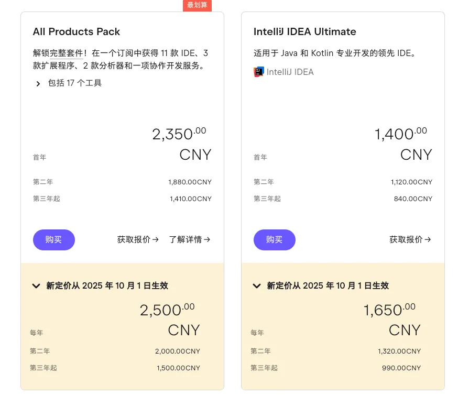Image resolution: width=458 pixels, height=396 pixels.
Task: Click the gray IntelliJ IDEA label beside logo
Action: (290, 72)
